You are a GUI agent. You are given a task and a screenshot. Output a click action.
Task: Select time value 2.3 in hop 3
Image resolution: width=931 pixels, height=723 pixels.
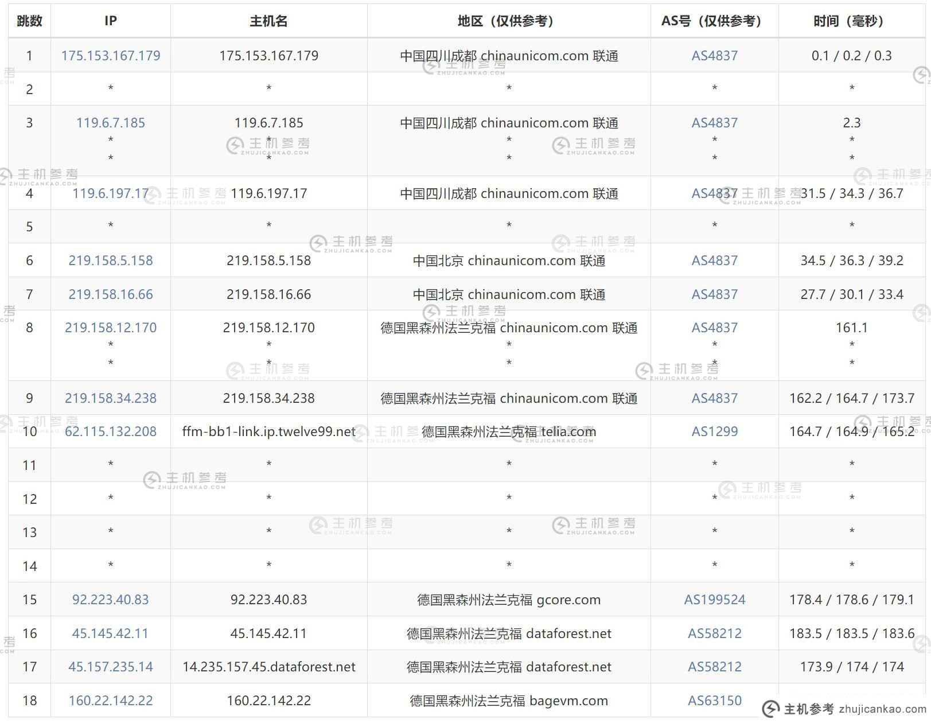pos(852,123)
